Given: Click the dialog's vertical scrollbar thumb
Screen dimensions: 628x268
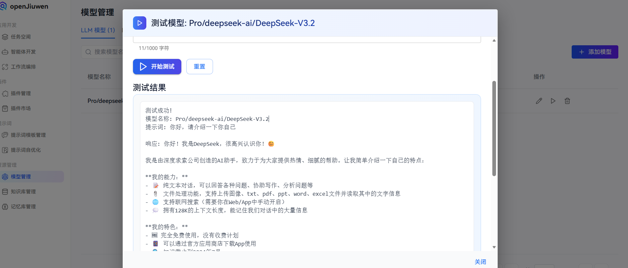Looking at the screenshot, I should coord(494,128).
